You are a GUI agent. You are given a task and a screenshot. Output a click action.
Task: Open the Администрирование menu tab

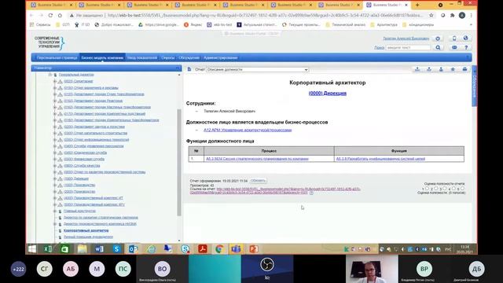[220, 57]
